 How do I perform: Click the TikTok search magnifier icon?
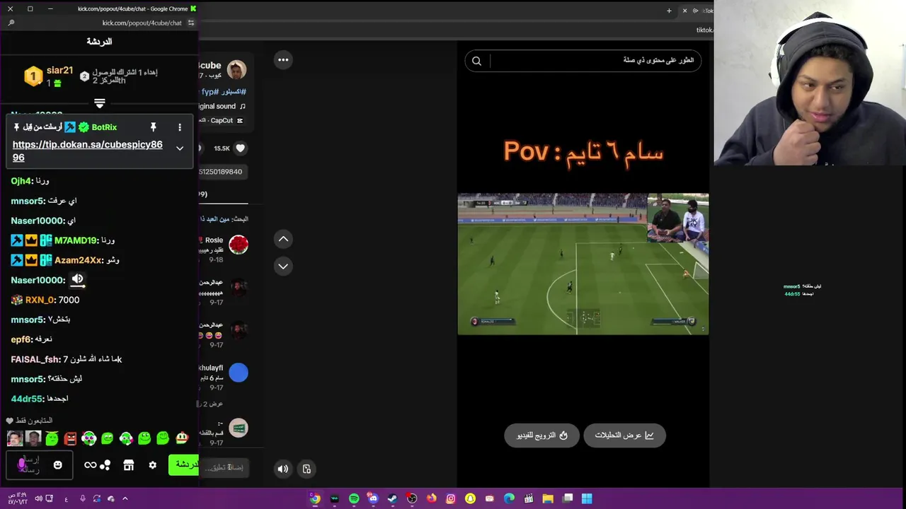pos(476,61)
